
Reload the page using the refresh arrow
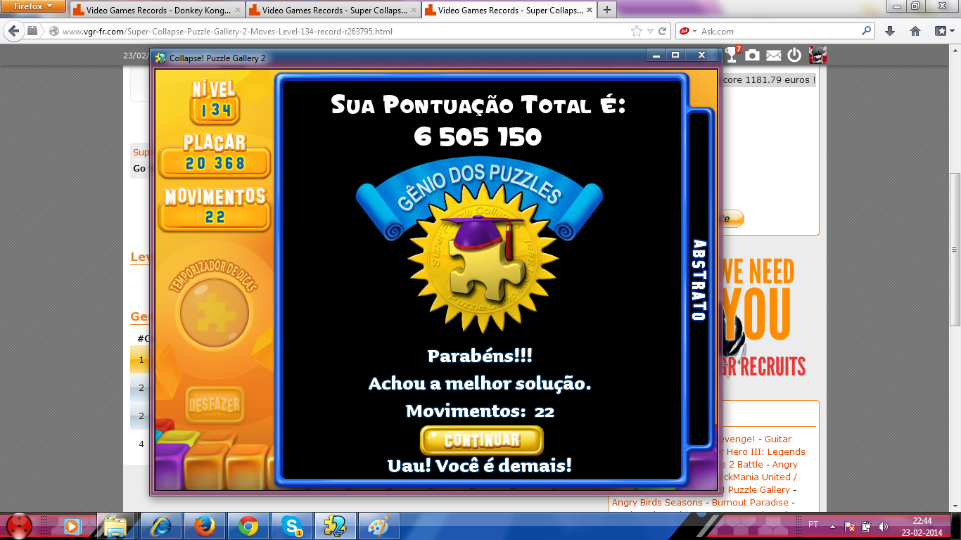(x=662, y=31)
